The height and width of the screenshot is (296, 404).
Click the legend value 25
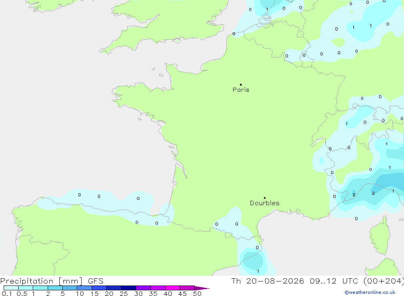coord(124,294)
